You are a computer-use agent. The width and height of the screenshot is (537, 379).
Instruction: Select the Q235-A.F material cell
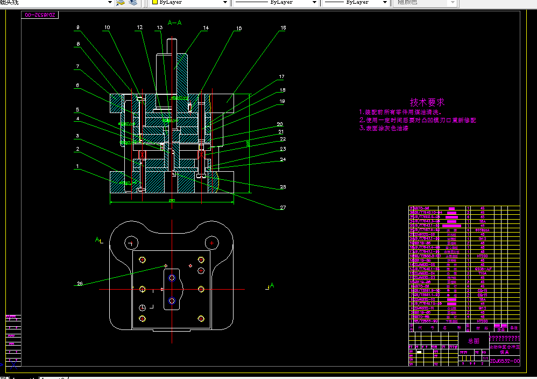point(483,269)
